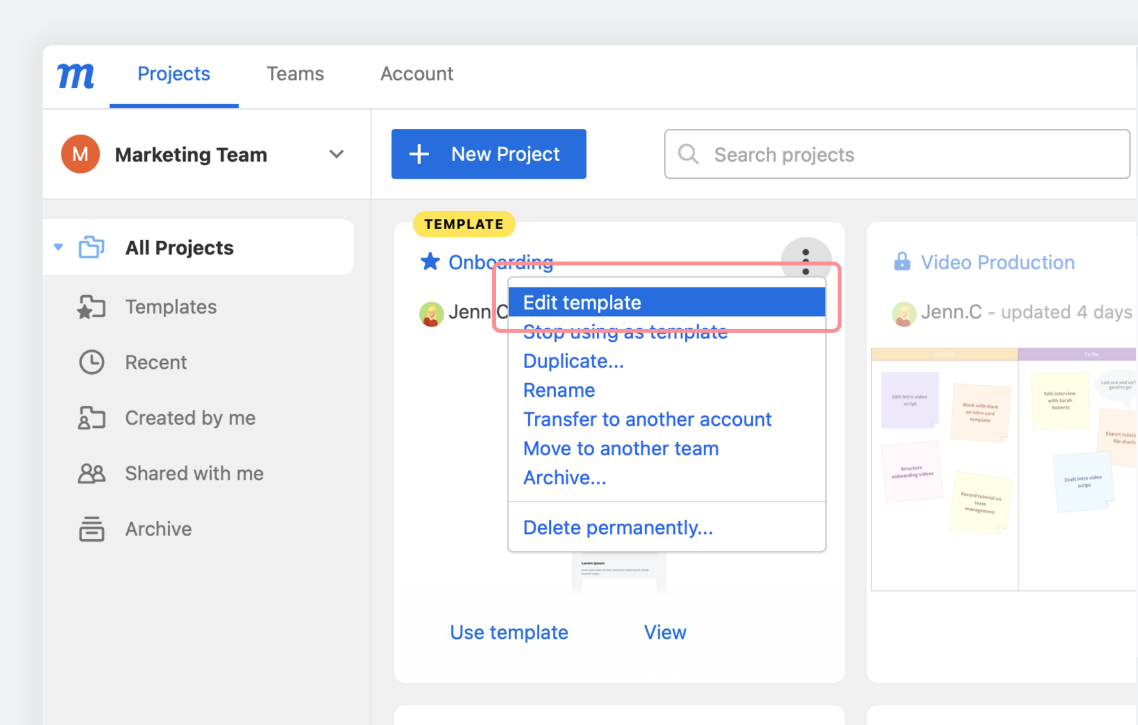Collapse the All Projects section triangle

(x=58, y=247)
